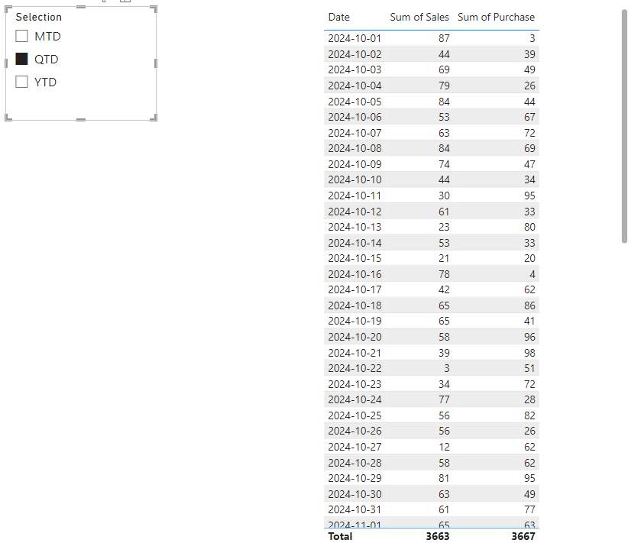Sort by Sum of Sales header
This screenshot has height=543, width=641.
[419, 17]
